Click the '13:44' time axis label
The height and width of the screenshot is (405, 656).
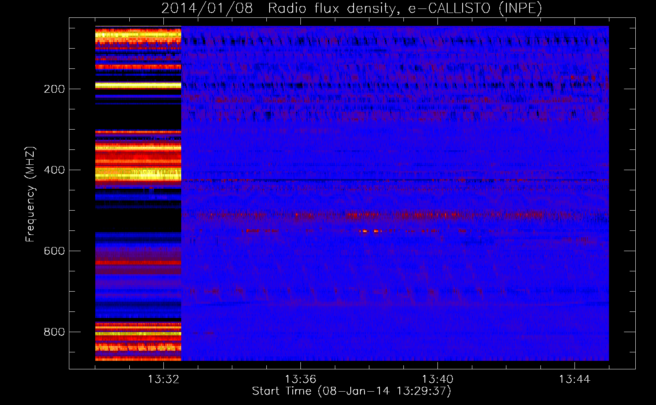575,379
